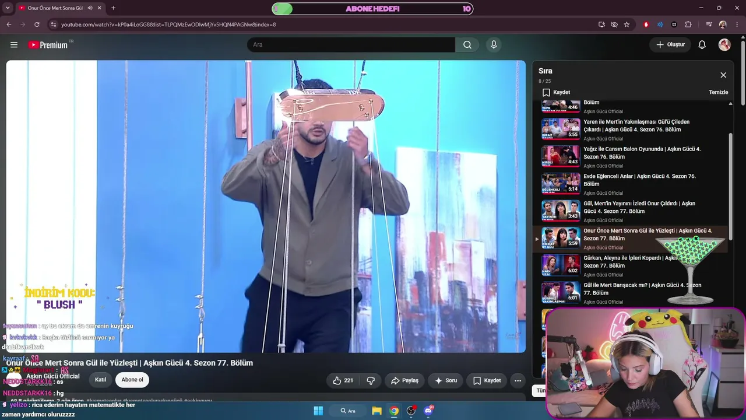
Task: Close the YouTube tab
Action: (100, 8)
